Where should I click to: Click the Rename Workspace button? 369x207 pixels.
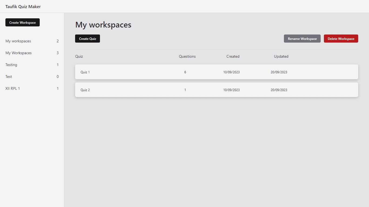tap(302, 39)
